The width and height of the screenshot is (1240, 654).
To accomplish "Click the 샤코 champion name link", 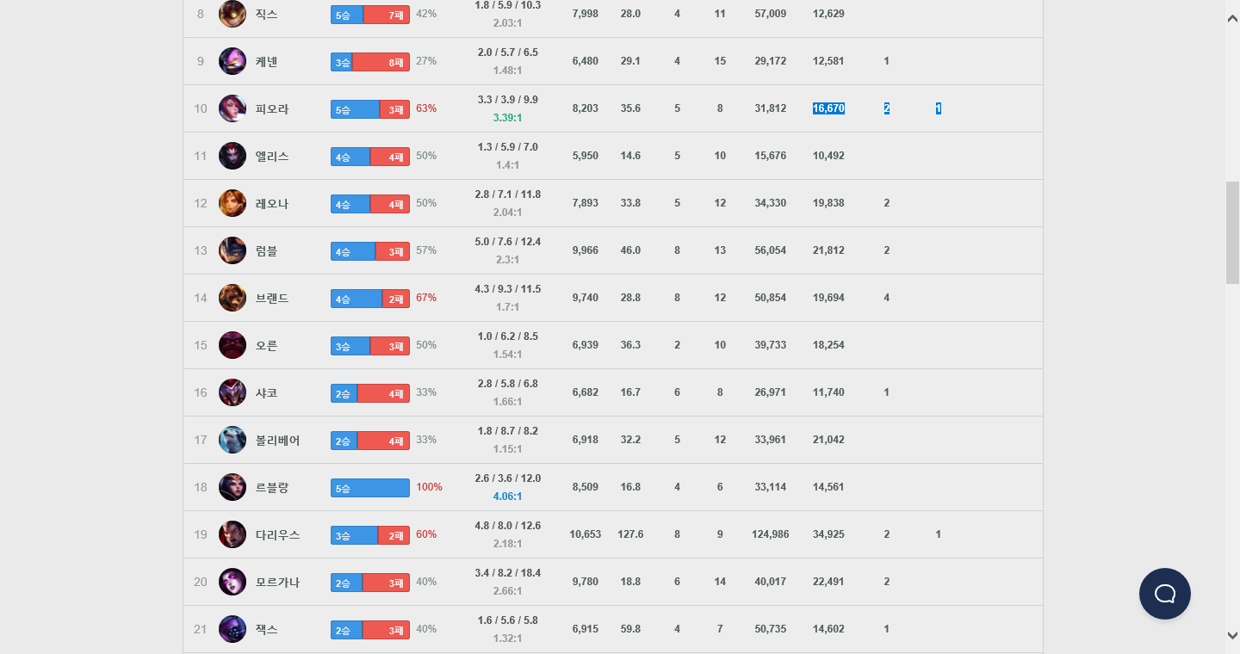I will 267,392.
